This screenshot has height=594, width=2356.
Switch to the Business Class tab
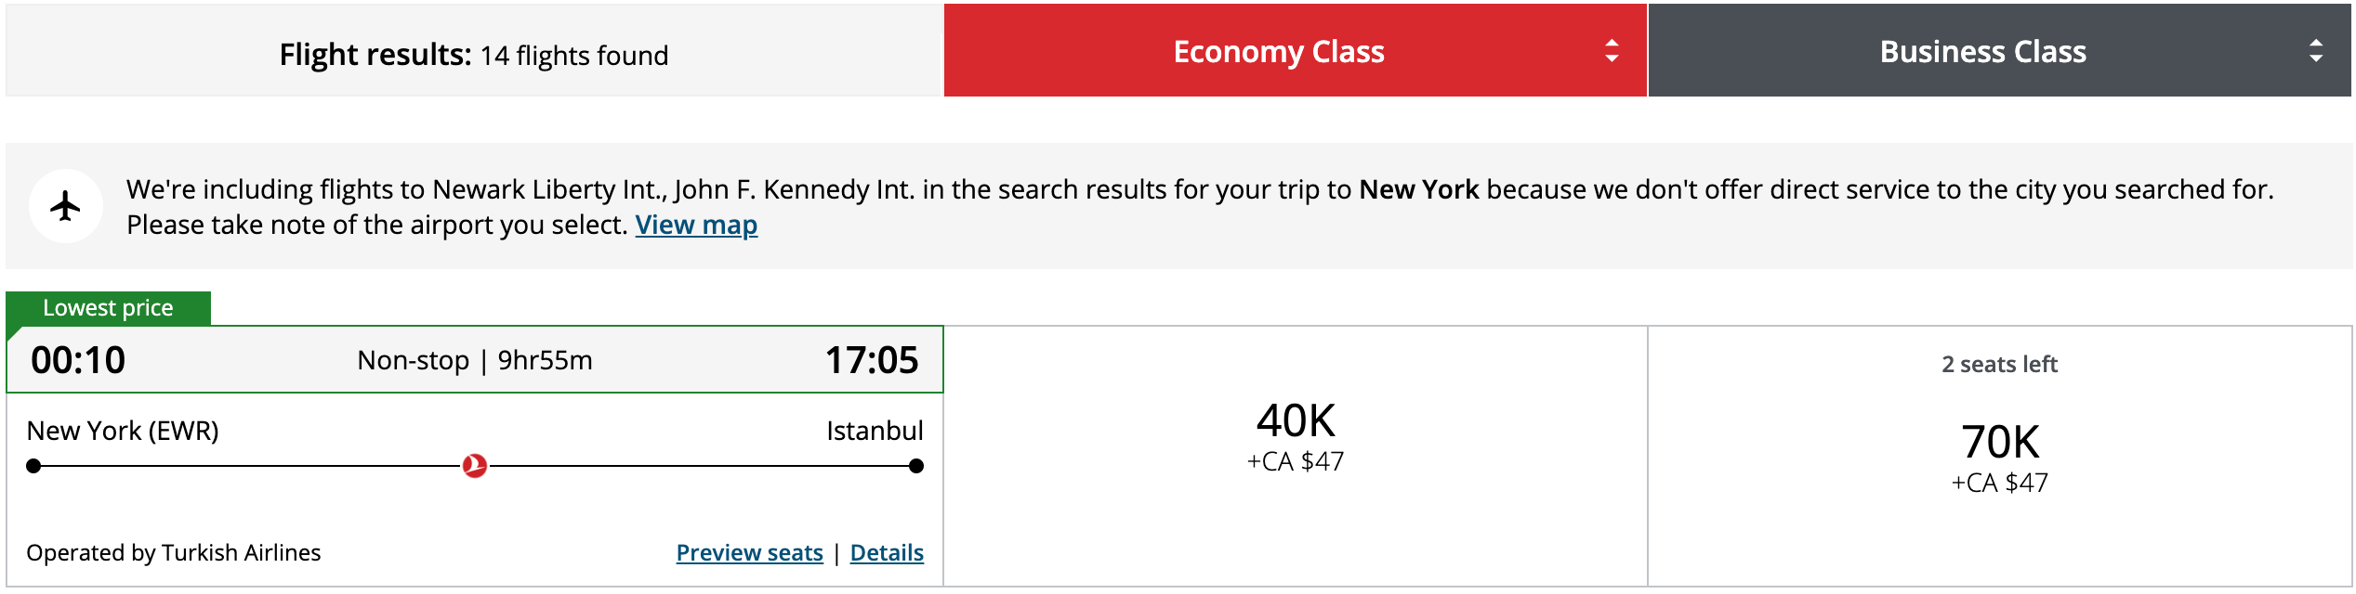click(x=1982, y=51)
